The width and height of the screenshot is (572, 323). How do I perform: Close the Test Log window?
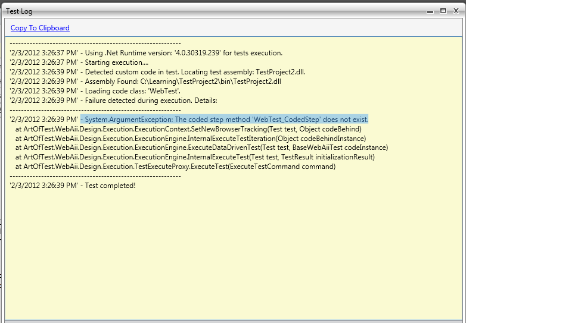pos(456,11)
